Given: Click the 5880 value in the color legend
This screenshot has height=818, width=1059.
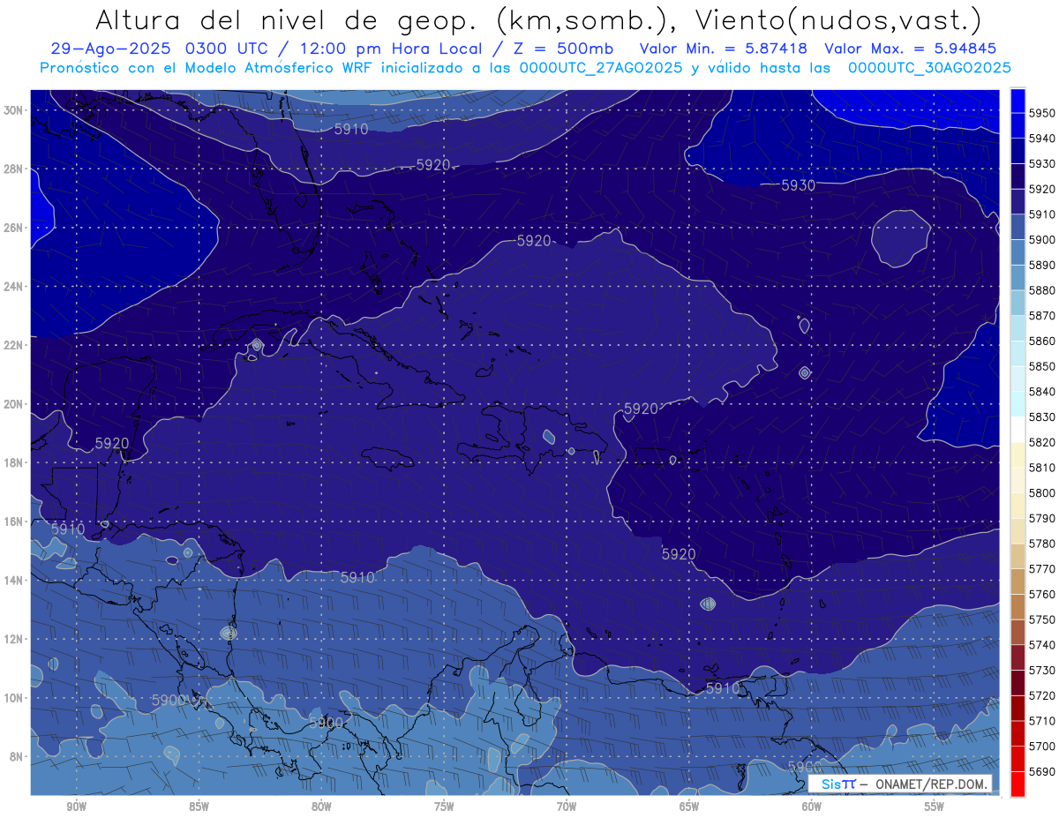Looking at the screenshot, I should click(x=1042, y=290).
